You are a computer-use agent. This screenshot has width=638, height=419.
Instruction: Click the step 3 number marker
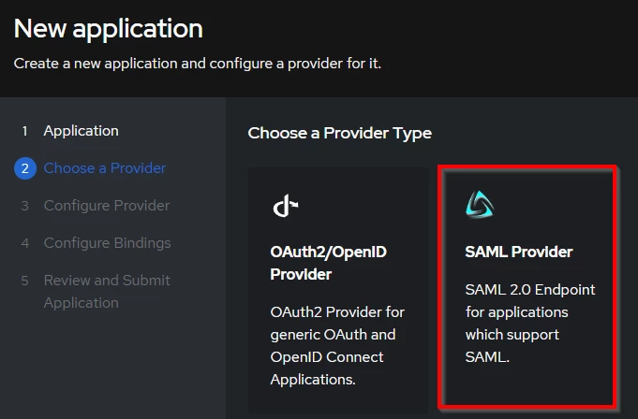click(x=25, y=206)
